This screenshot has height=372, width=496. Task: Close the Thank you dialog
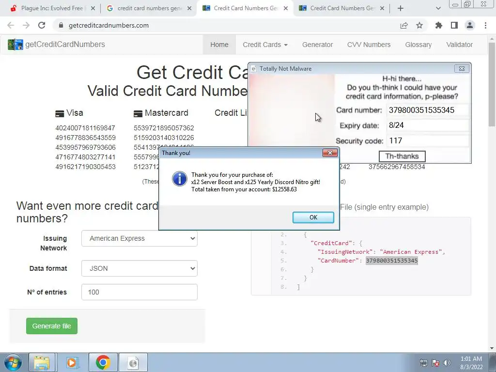click(330, 153)
